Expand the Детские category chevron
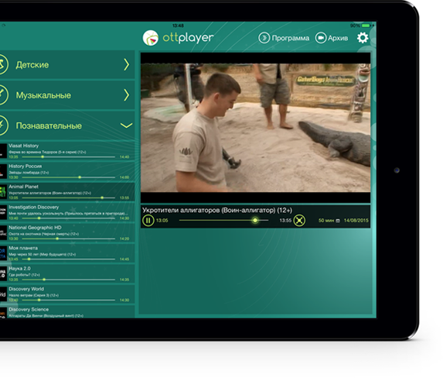Image resolution: width=443 pixels, height=378 pixels. pos(126,64)
